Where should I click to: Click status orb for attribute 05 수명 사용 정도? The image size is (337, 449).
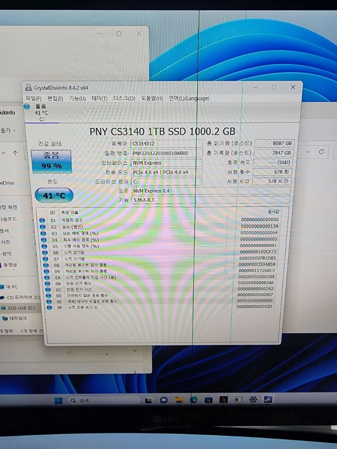pos(44,246)
